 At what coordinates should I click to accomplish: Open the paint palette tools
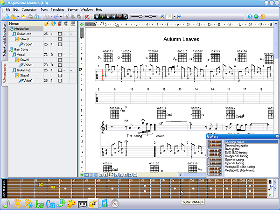pyautogui.click(x=71, y=203)
